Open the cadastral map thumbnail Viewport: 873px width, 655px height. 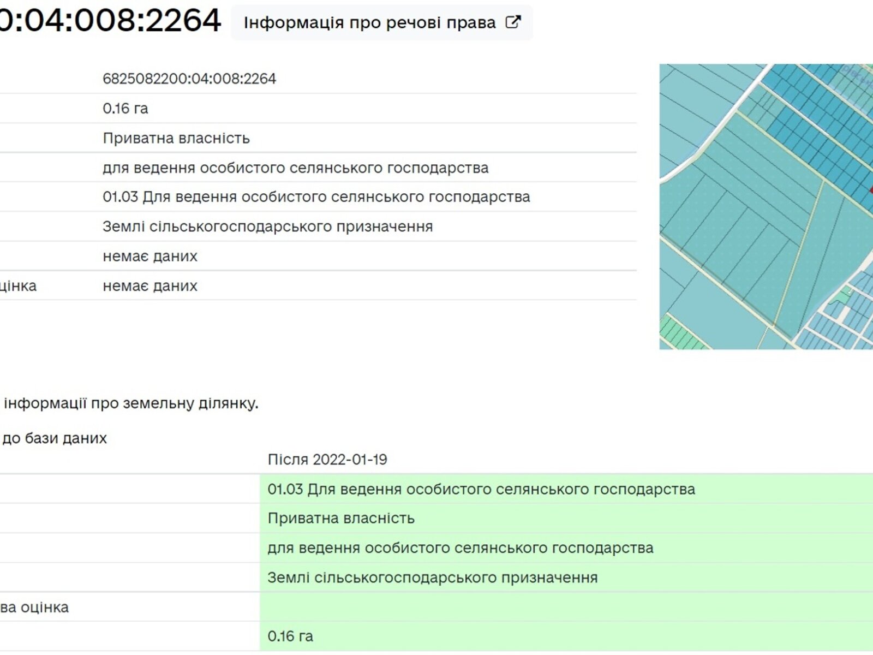(766, 207)
